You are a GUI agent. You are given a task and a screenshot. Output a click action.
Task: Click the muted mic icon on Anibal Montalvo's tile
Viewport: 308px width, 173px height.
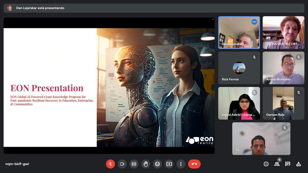tap(299, 57)
